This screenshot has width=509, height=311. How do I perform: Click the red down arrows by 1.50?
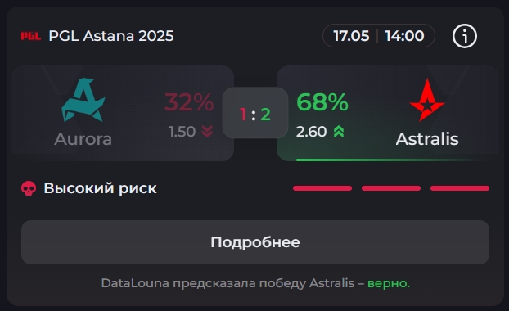point(207,132)
